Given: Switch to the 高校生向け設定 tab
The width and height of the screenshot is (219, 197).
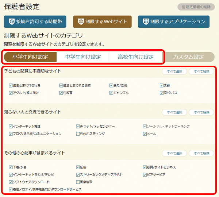Looking at the screenshot, I should (x=135, y=57).
